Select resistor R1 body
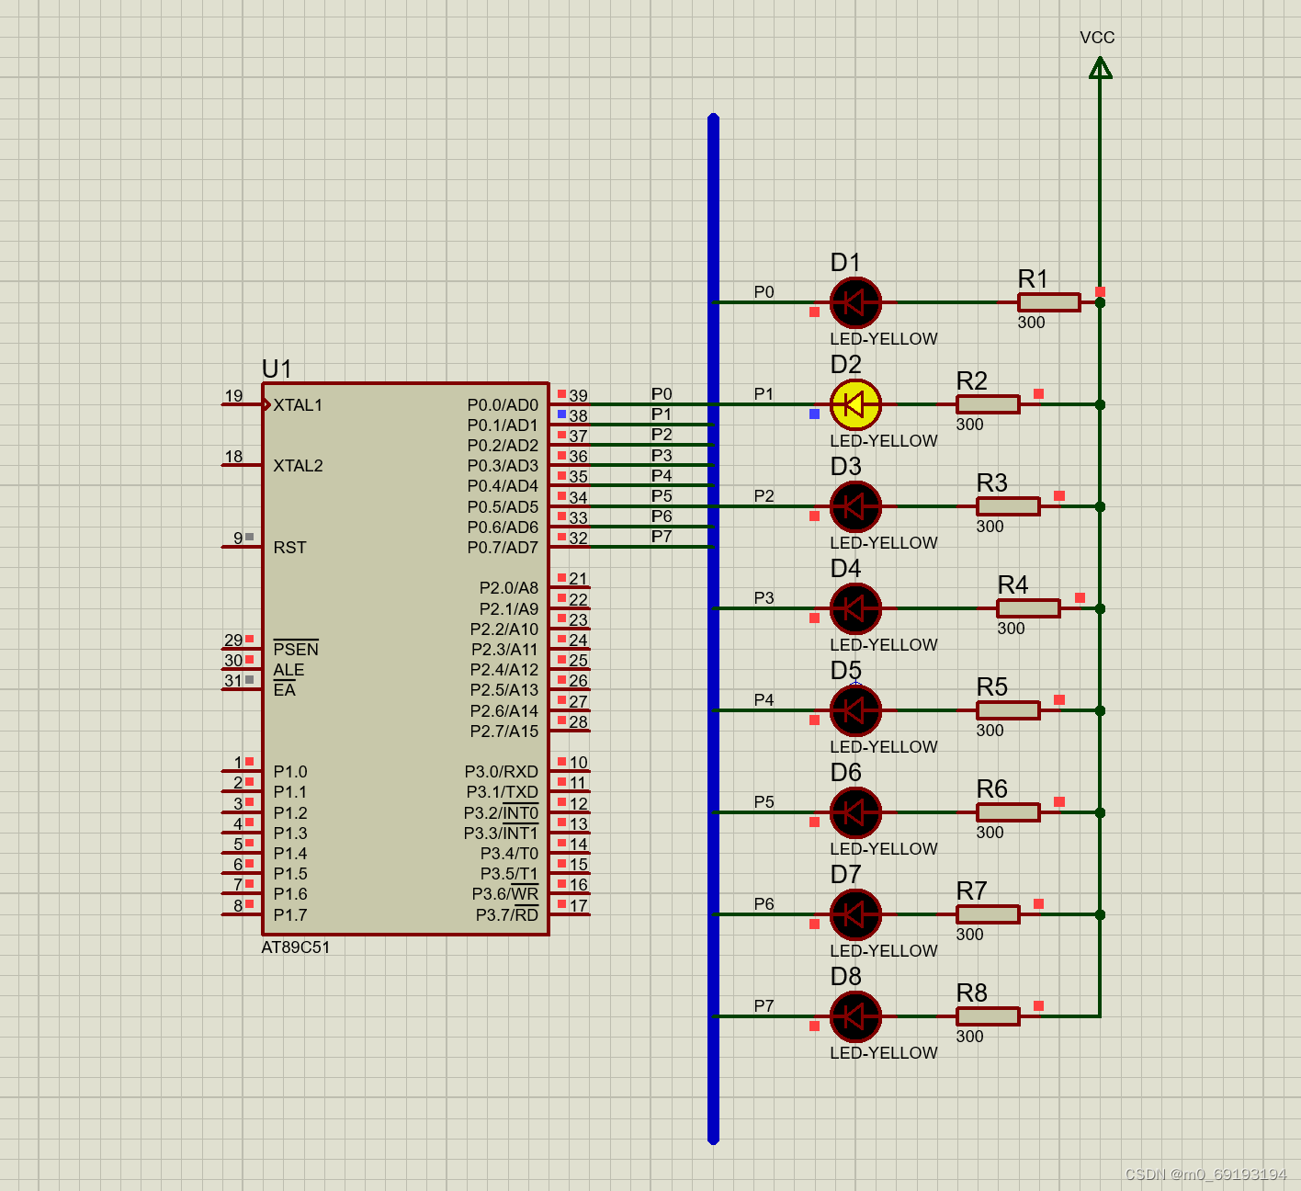Viewport: 1301px width, 1191px height. [x=1049, y=302]
